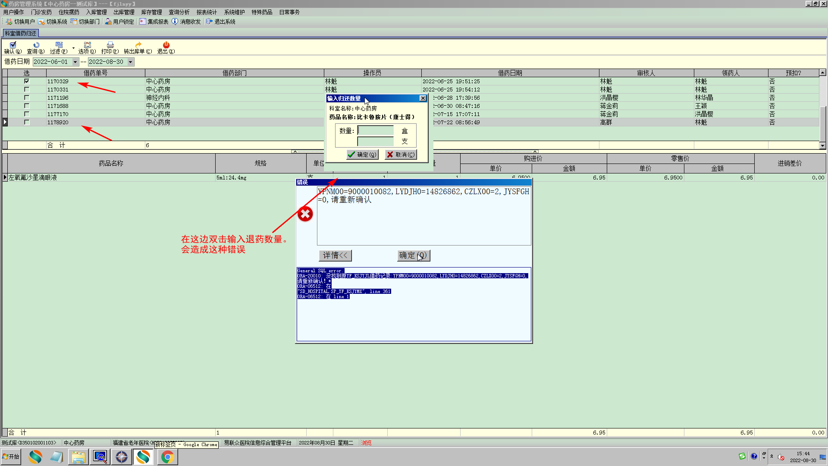The image size is (828, 466).
Task: Open Google Chrome from the taskbar
Action: (x=167, y=457)
